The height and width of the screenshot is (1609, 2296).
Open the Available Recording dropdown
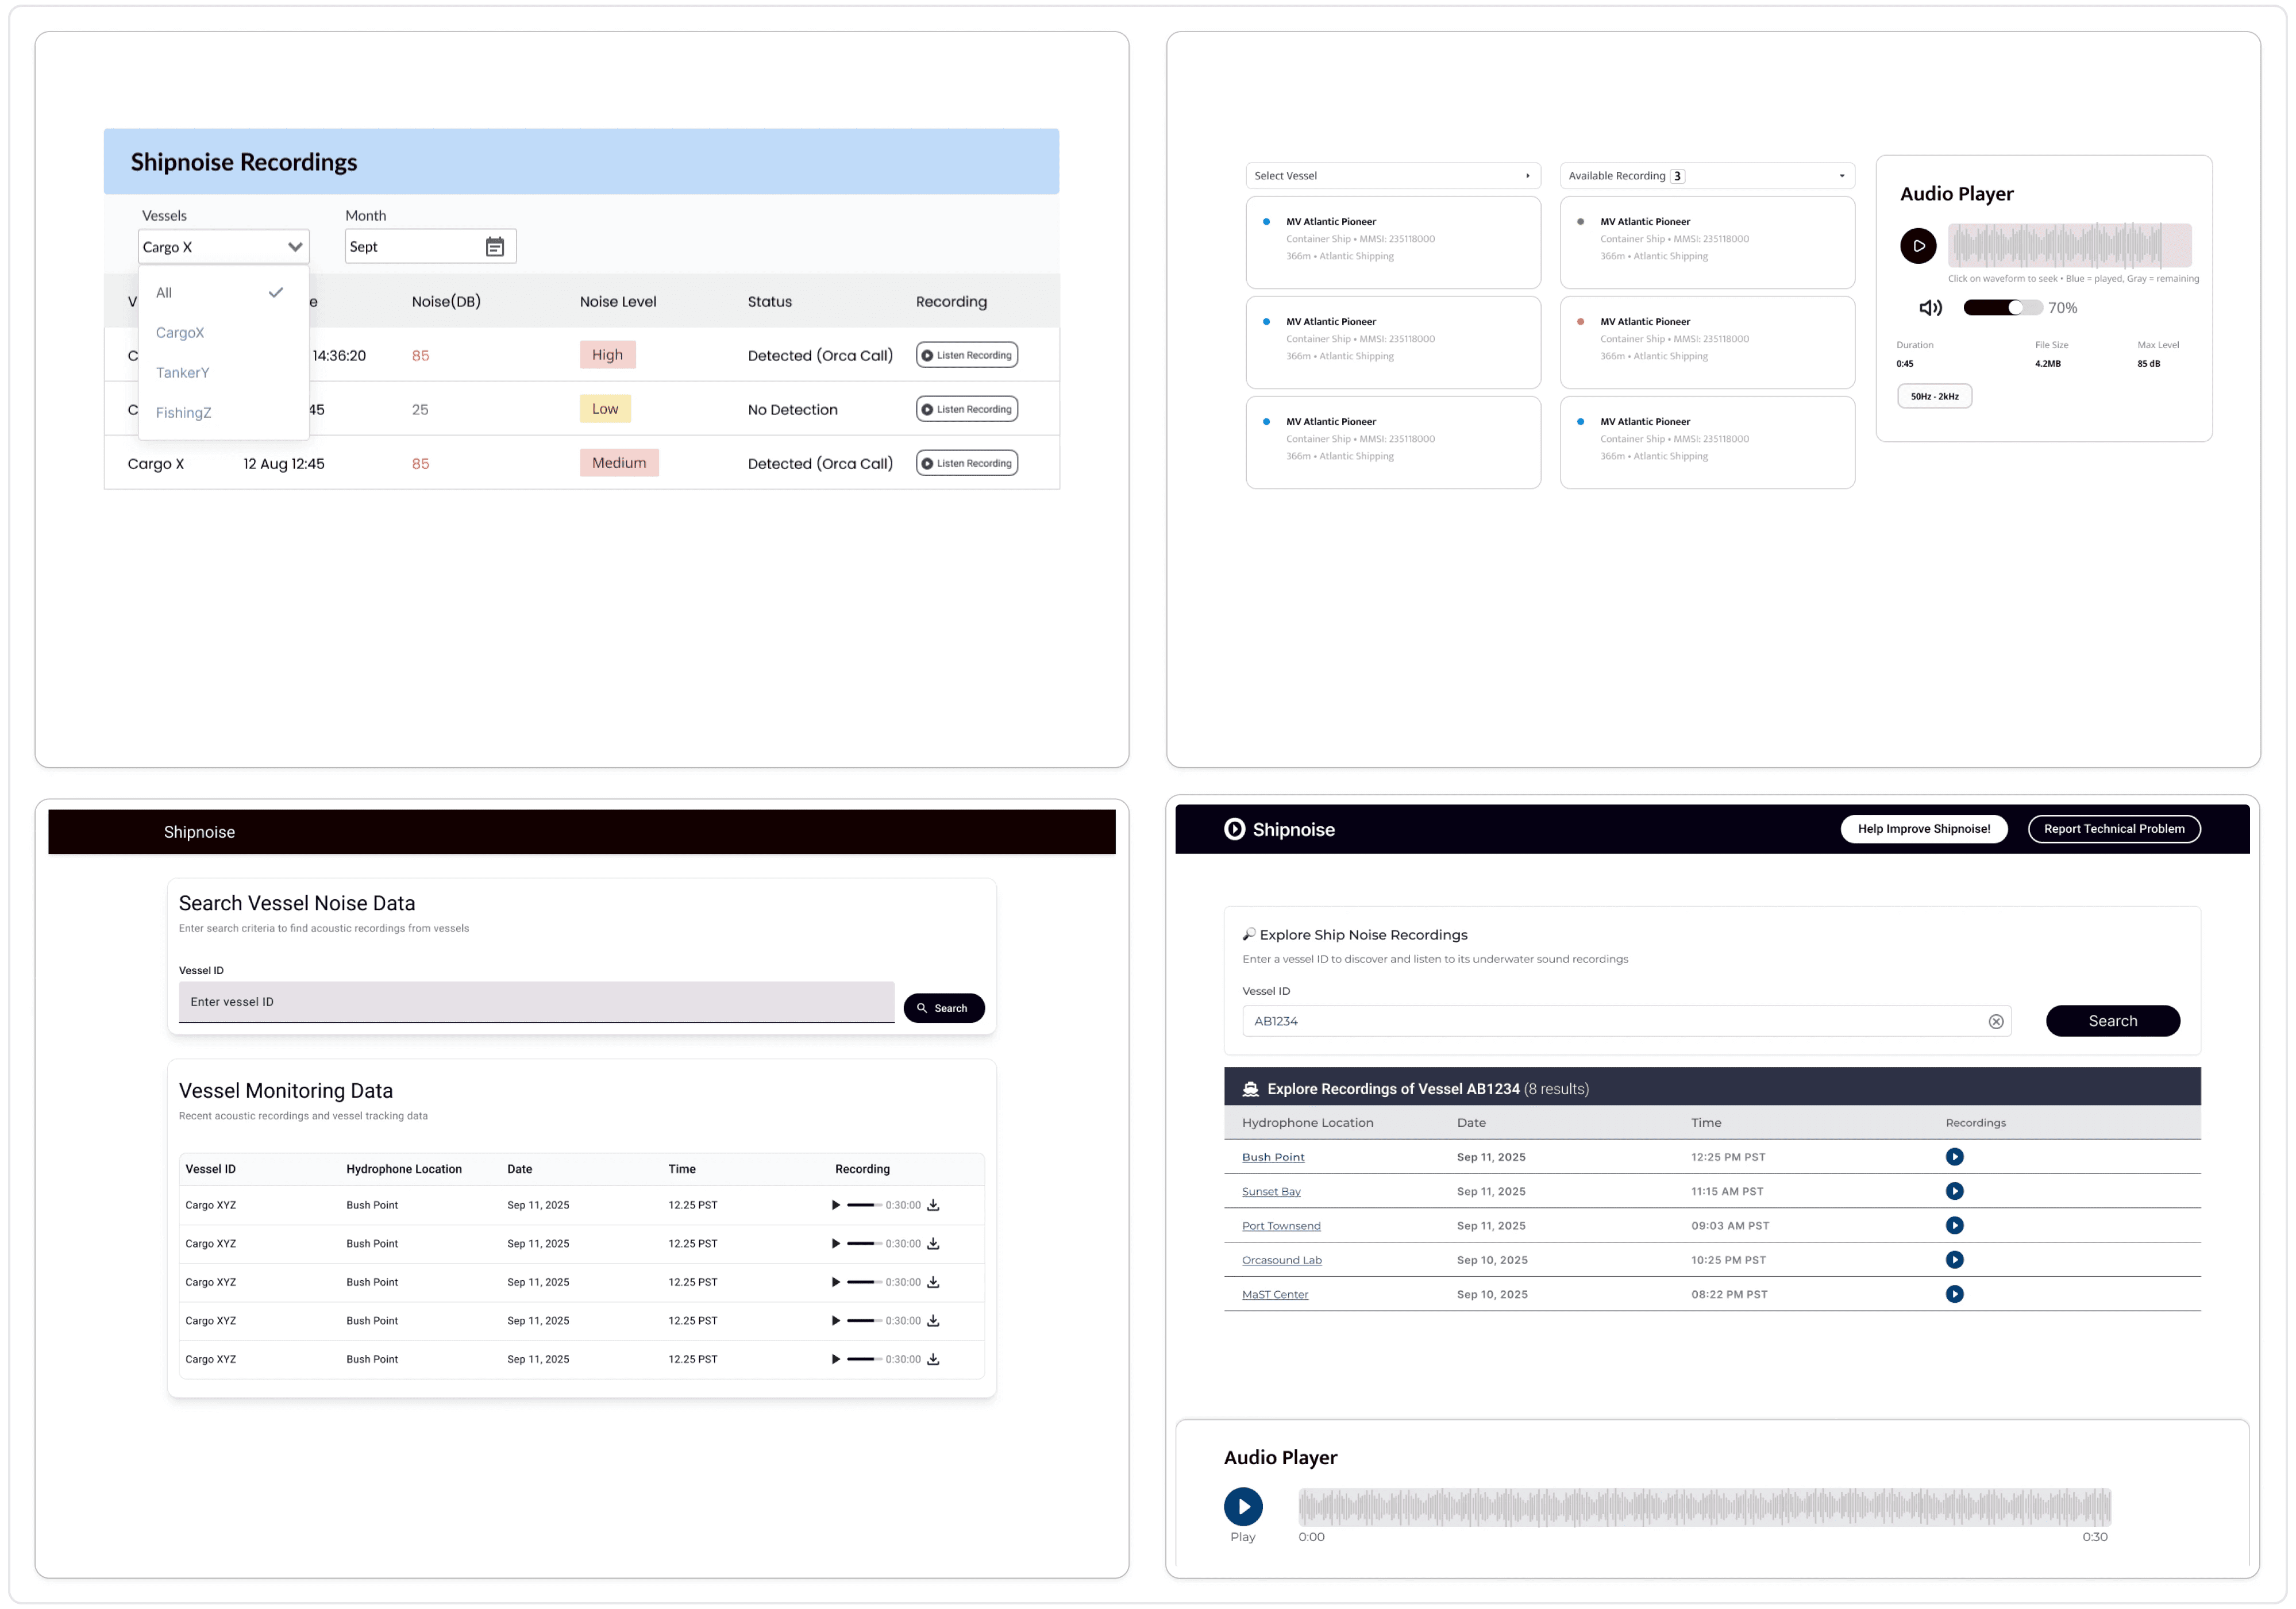tap(1706, 176)
